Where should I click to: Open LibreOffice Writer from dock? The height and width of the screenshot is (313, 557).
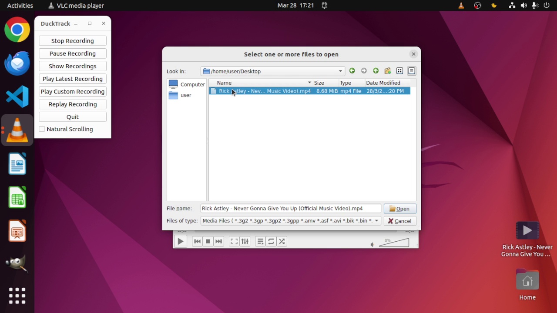pyautogui.click(x=17, y=163)
